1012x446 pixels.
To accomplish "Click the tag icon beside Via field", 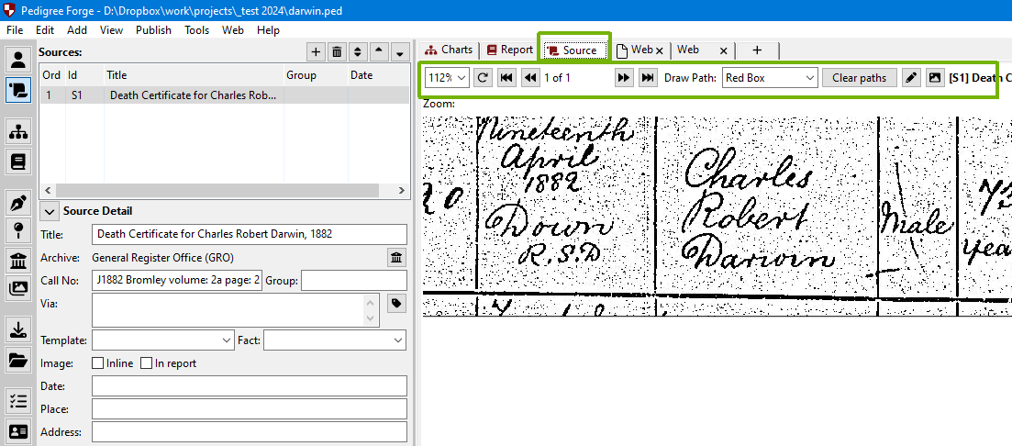I will click(396, 304).
